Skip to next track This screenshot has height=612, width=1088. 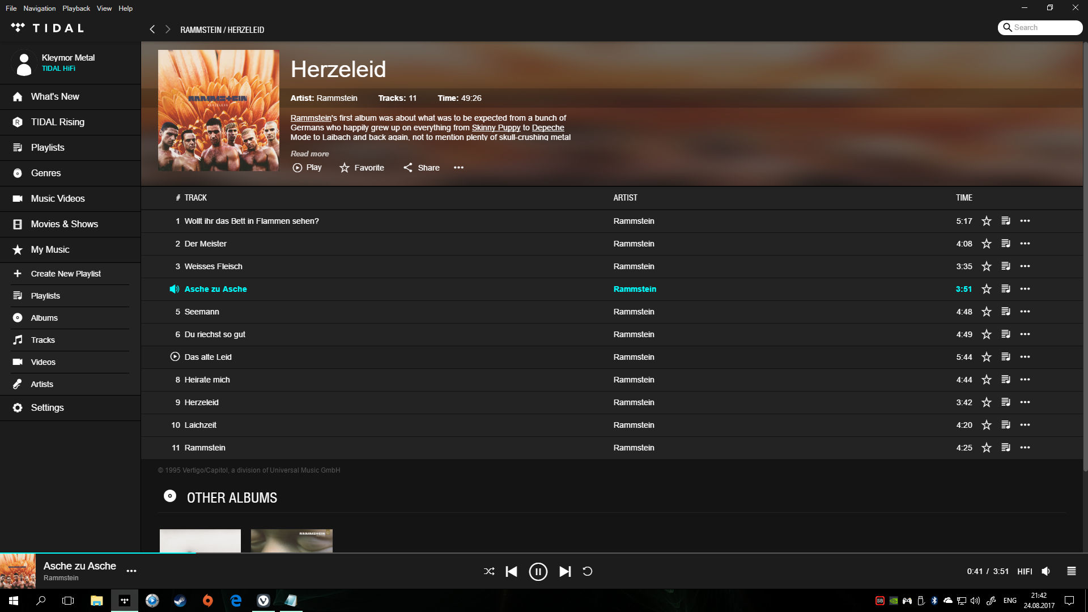coord(565,571)
